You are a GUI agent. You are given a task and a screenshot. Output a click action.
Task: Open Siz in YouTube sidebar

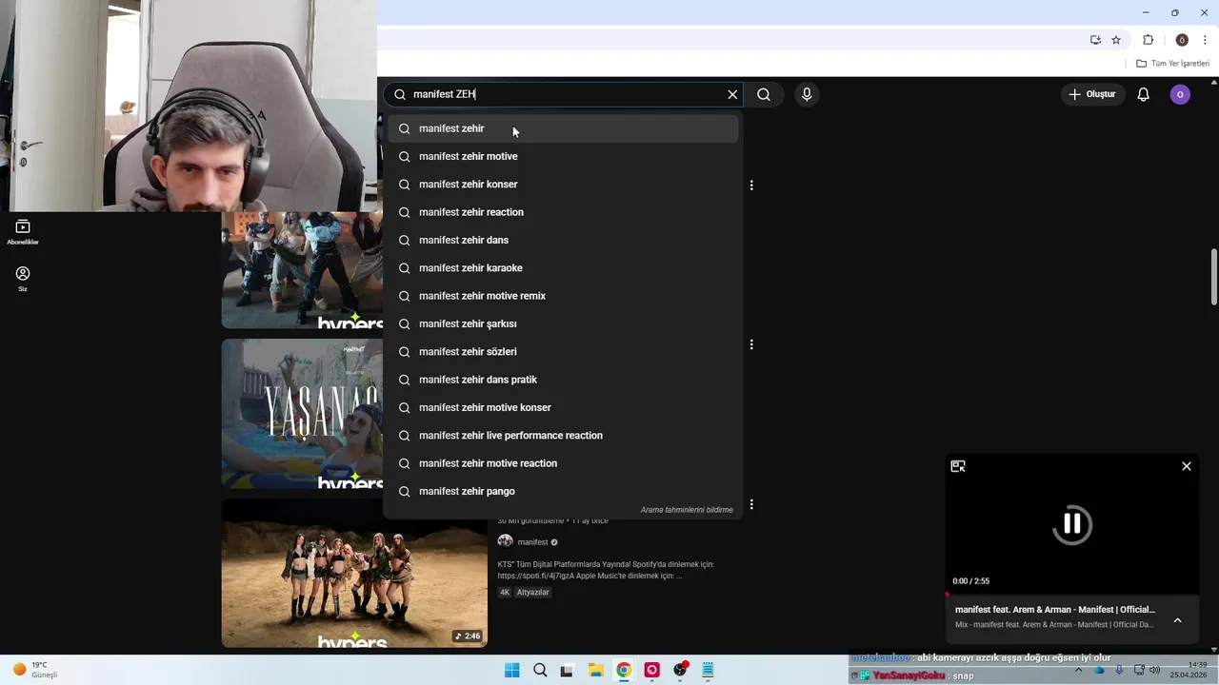[x=23, y=279]
